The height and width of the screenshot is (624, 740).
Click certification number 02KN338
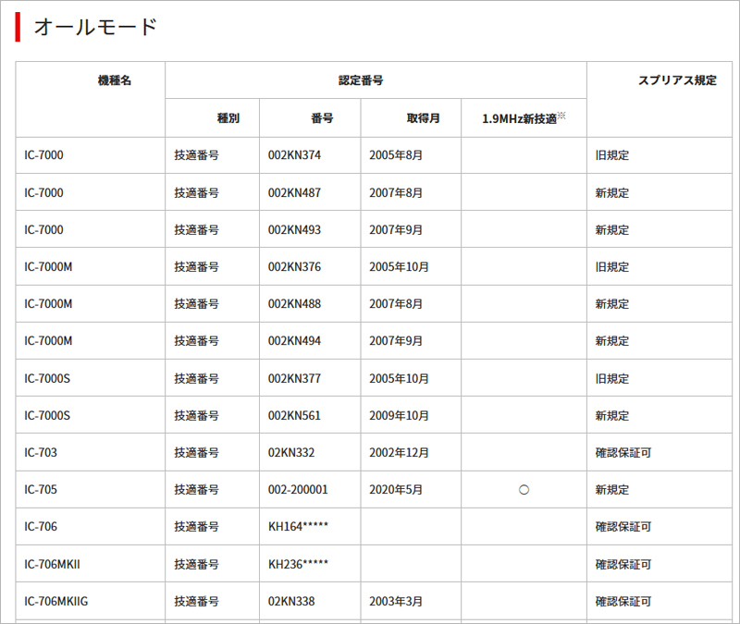(x=291, y=602)
